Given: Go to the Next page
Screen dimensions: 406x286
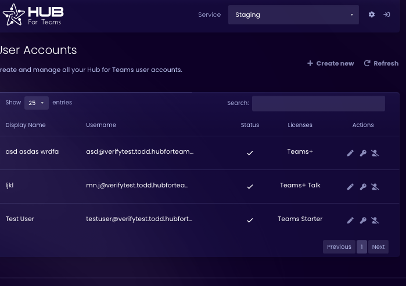Looking at the screenshot, I should pos(378,247).
